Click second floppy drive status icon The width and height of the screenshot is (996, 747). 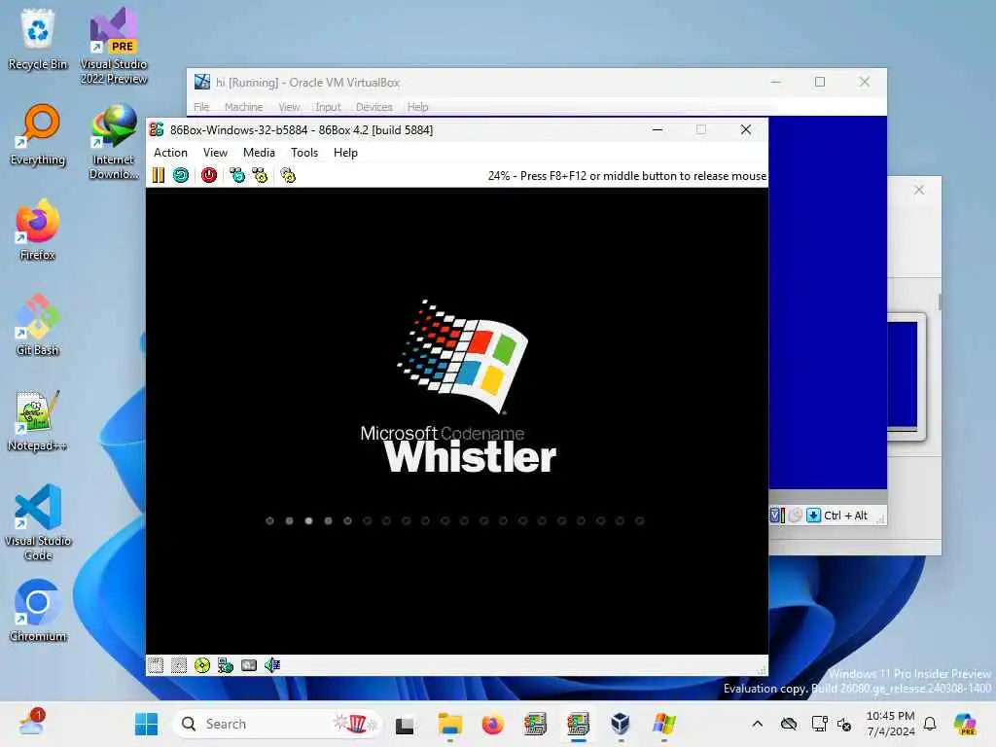(x=179, y=665)
